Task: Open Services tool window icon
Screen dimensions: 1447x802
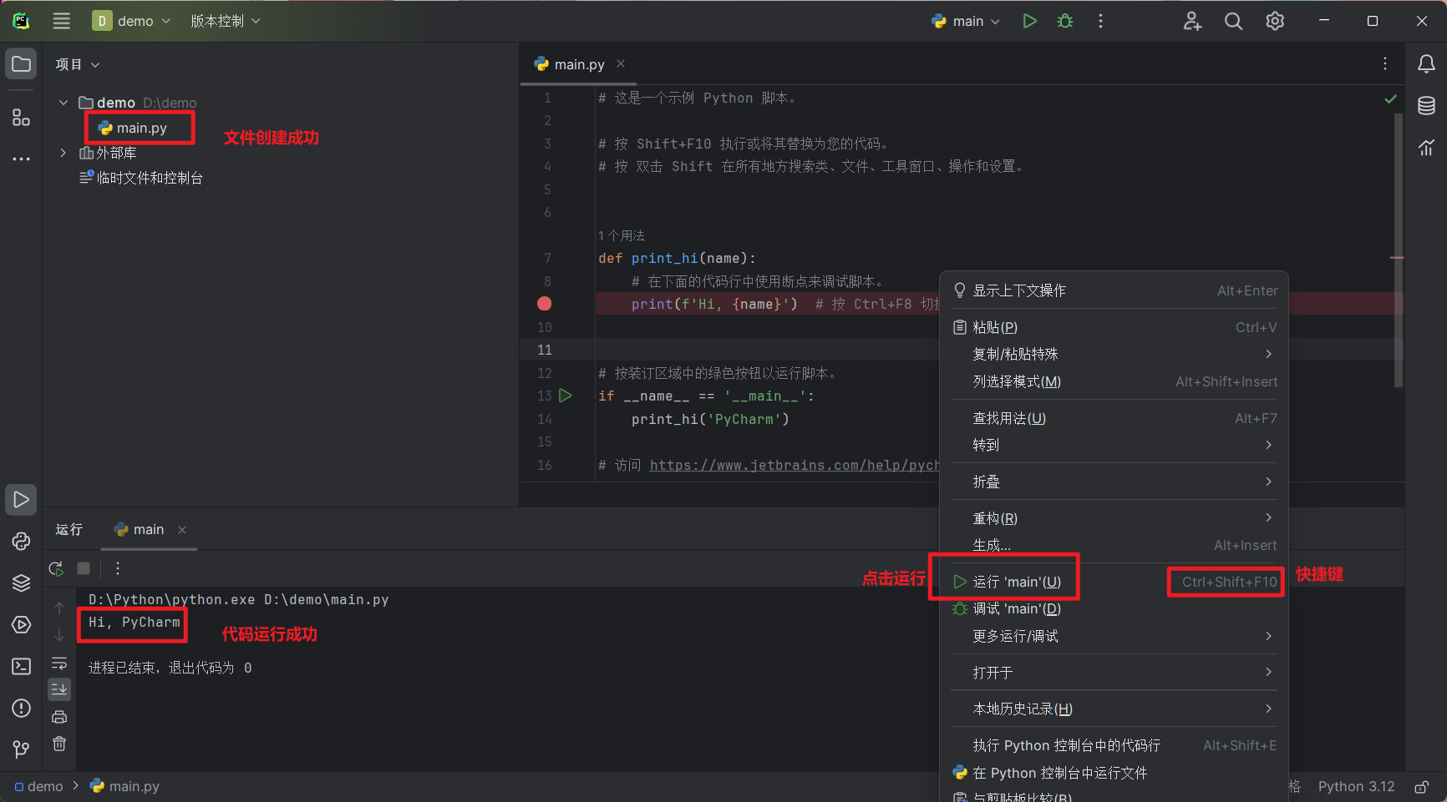Action: click(x=22, y=625)
